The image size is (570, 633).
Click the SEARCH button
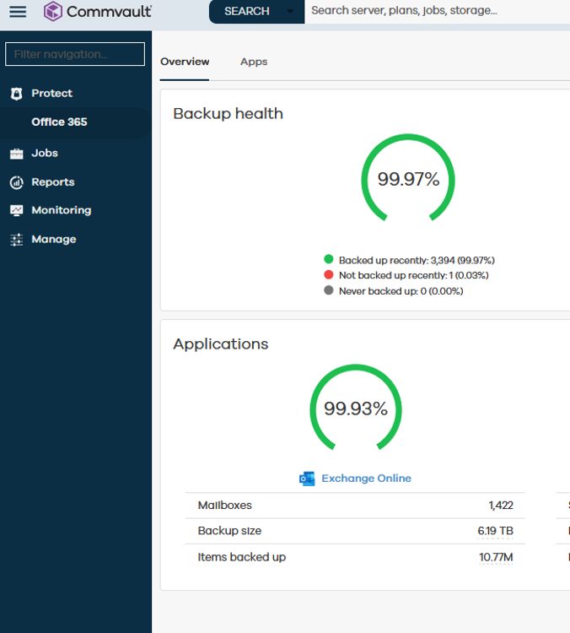click(247, 11)
